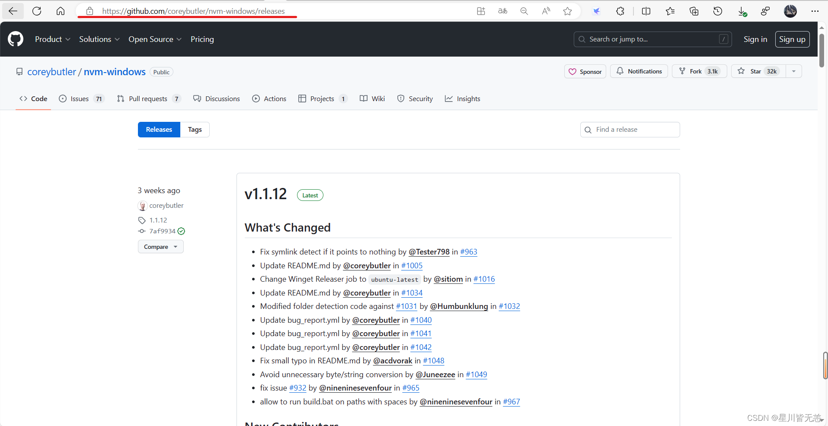Open the browser performance heart icon
Image resolution: width=828 pixels, height=426 pixels.
tap(765, 11)
